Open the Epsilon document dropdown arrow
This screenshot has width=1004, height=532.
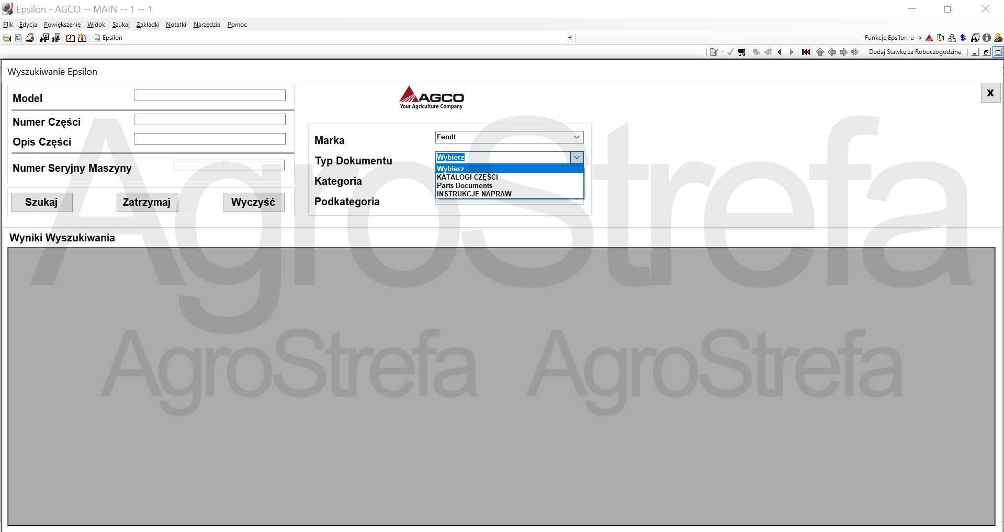pos(570,38)
